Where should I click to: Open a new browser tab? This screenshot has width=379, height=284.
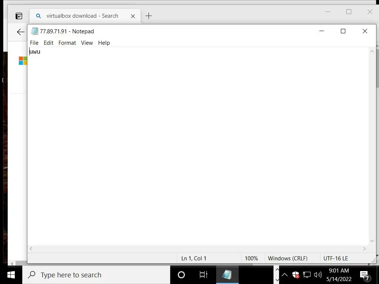click(x=148, y=16)
